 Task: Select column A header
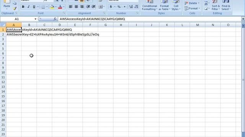(14, 25)
